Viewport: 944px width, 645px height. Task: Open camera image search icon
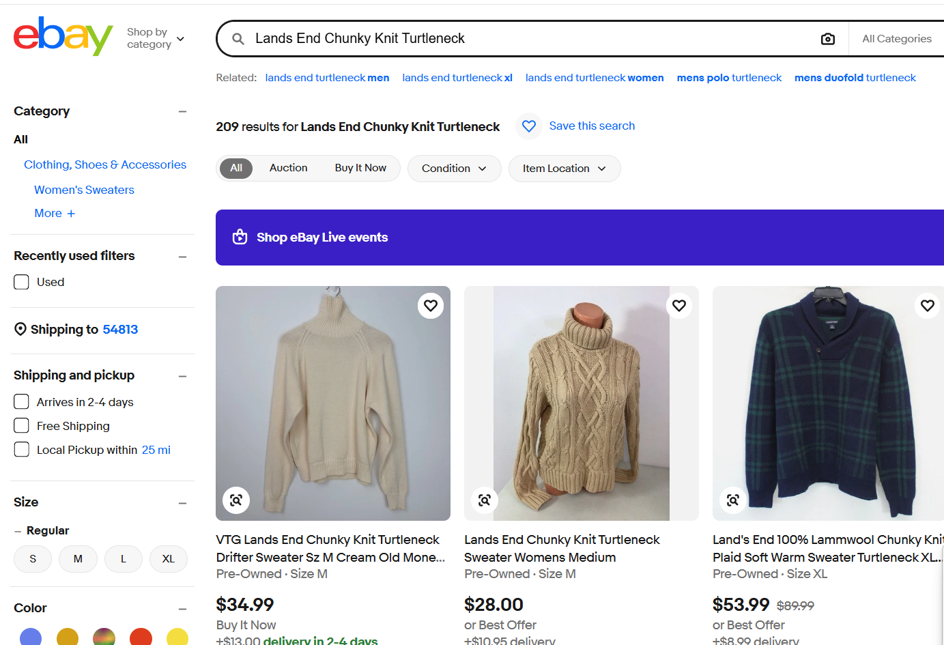point(827,39)
